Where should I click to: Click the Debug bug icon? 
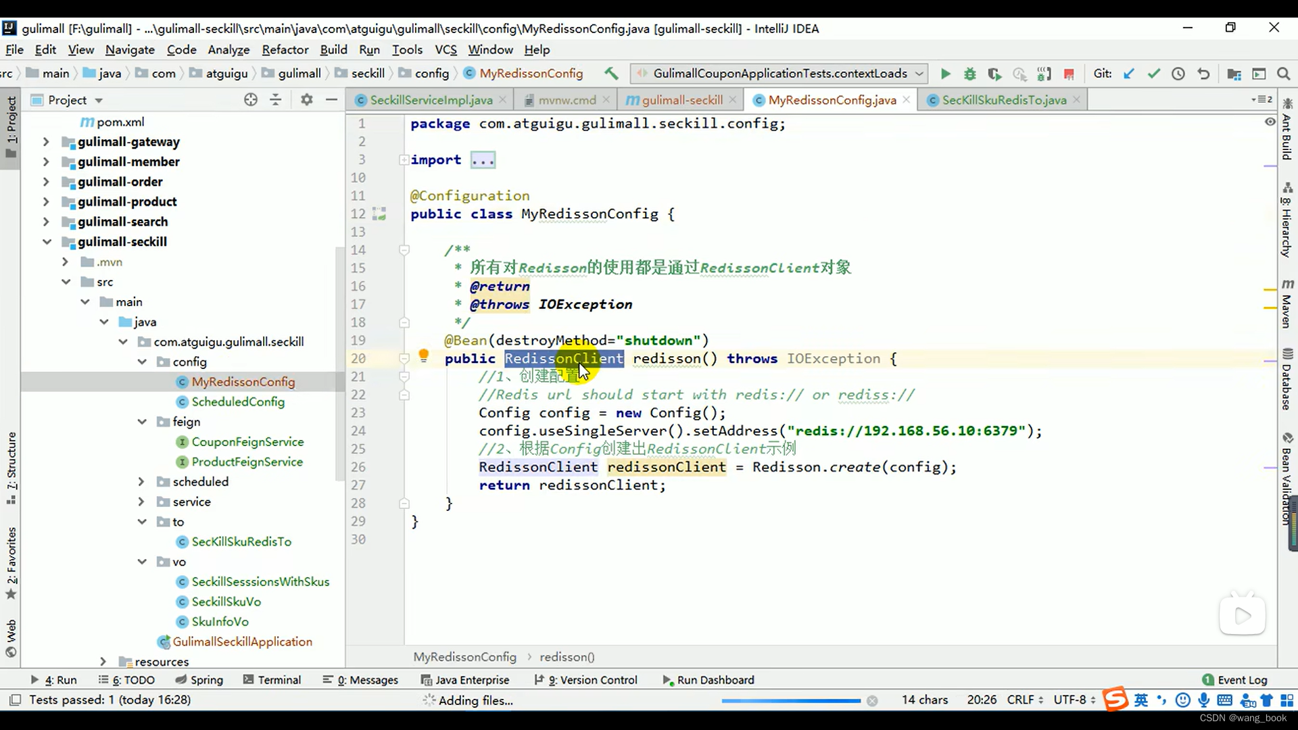969,74
